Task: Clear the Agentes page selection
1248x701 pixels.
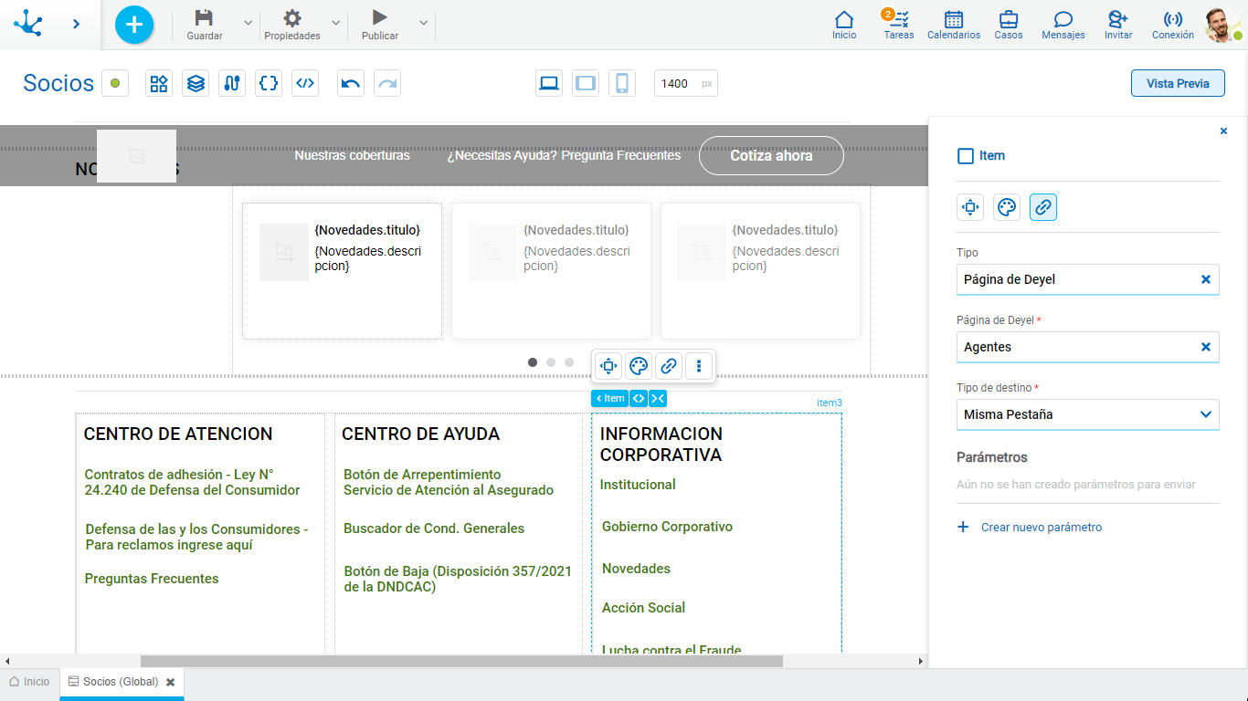Action: [x=1206, y=347]
